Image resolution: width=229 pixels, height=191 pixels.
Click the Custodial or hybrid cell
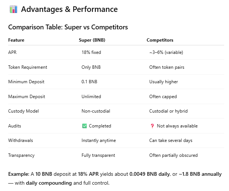pos(168,111)
